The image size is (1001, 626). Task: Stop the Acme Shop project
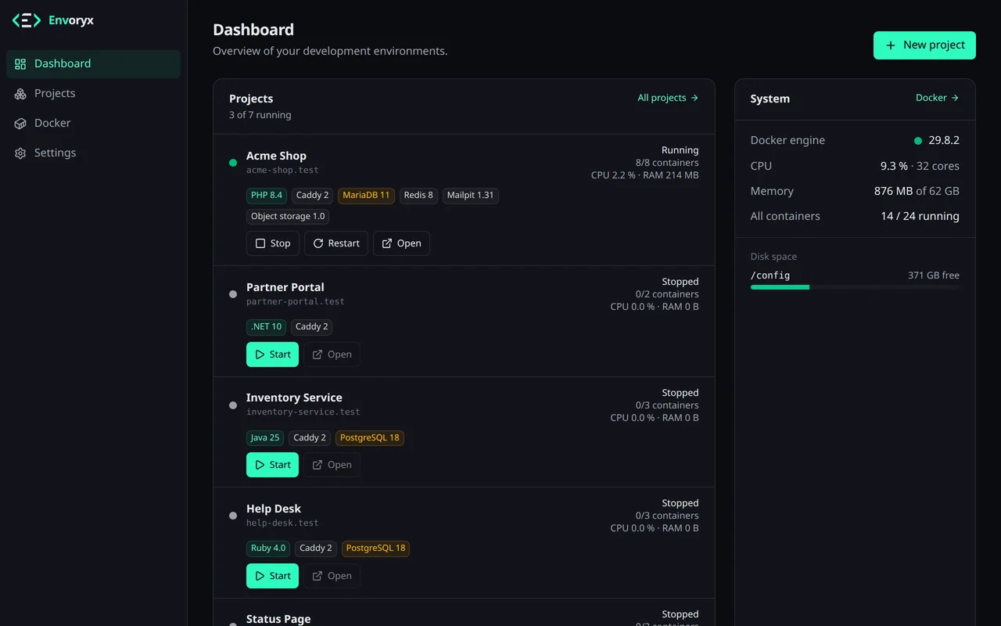pos(272,243)
